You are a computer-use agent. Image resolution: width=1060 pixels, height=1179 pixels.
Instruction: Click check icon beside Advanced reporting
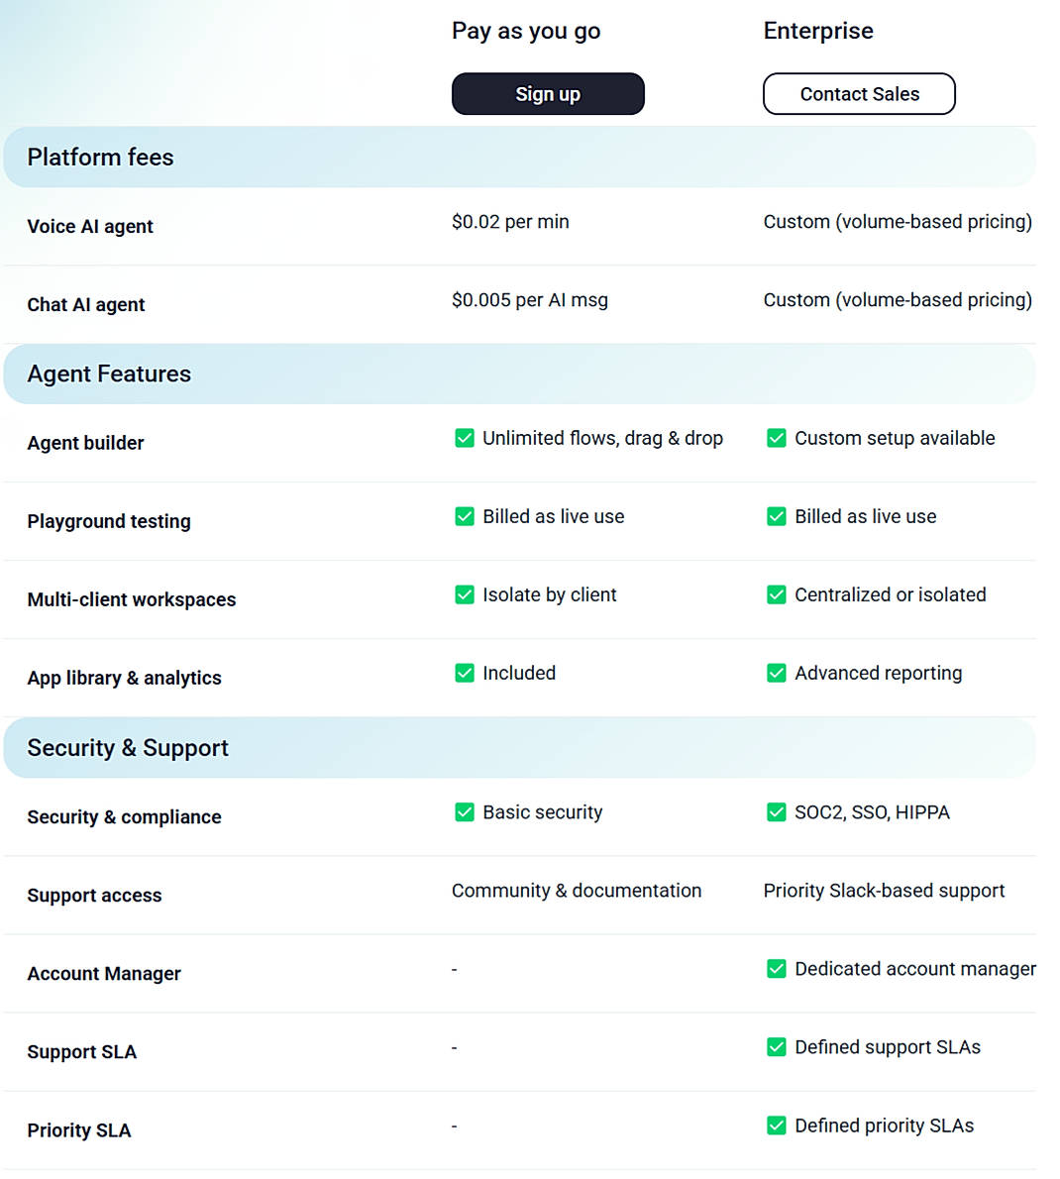click(777, 672)
